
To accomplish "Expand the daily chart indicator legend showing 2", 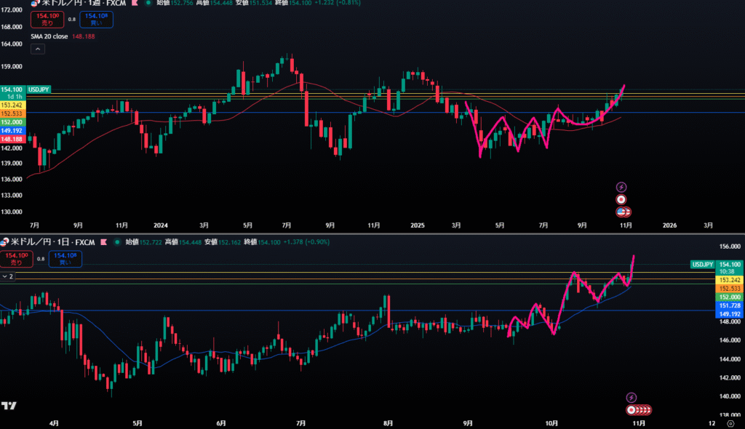I will point(7,276).
